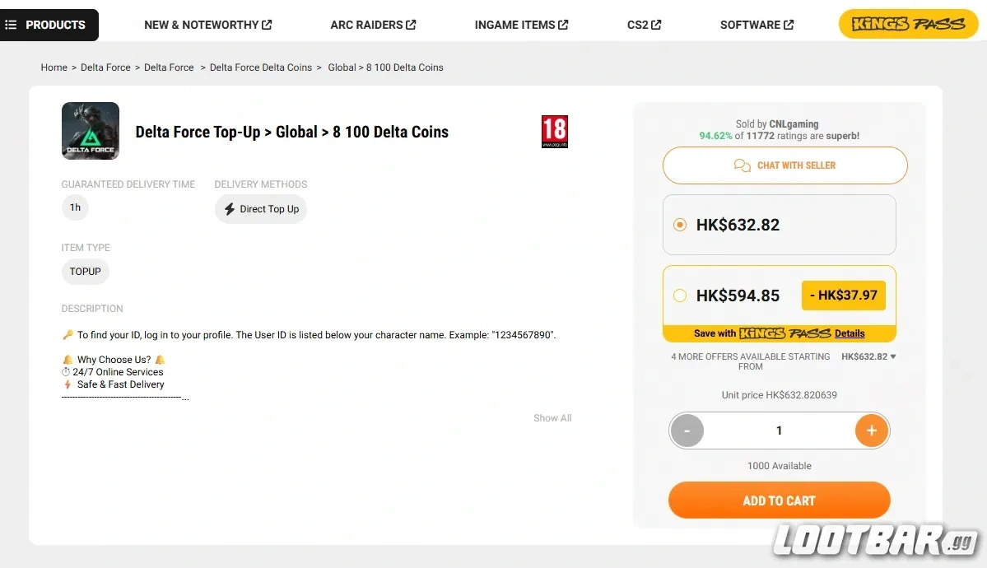Open the Delta Force Delta Coins breadcrumb
Screen dimensions: 987x568
pyautogui.click(x=261, y=67)
